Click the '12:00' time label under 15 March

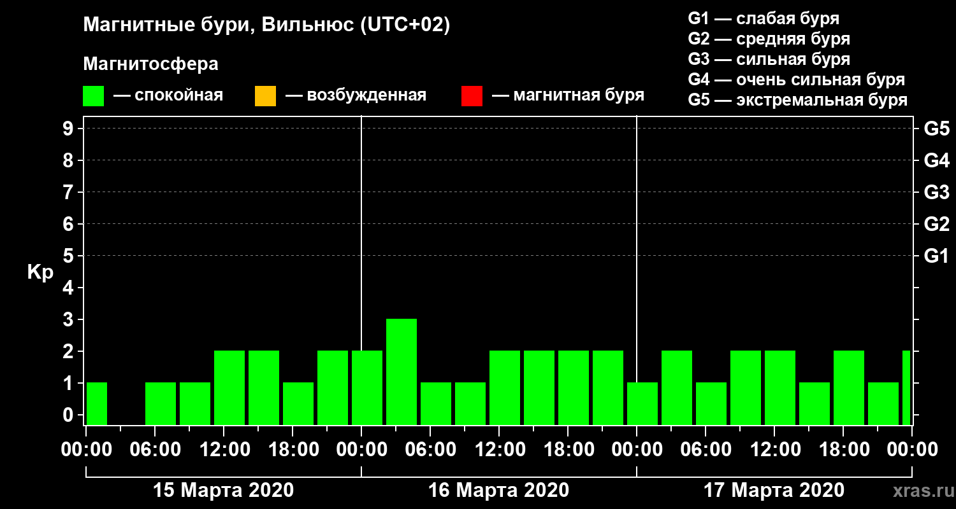pos(224,450)
